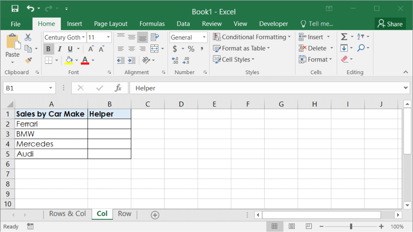Click the Share button
This screenshot has height=232, width=413.
[x=390, y=24]
